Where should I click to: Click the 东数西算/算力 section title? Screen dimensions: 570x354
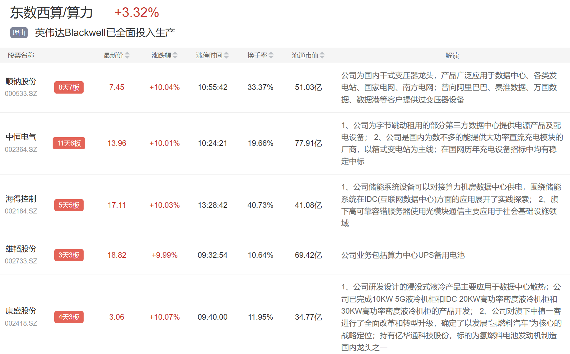pos(51,13)
